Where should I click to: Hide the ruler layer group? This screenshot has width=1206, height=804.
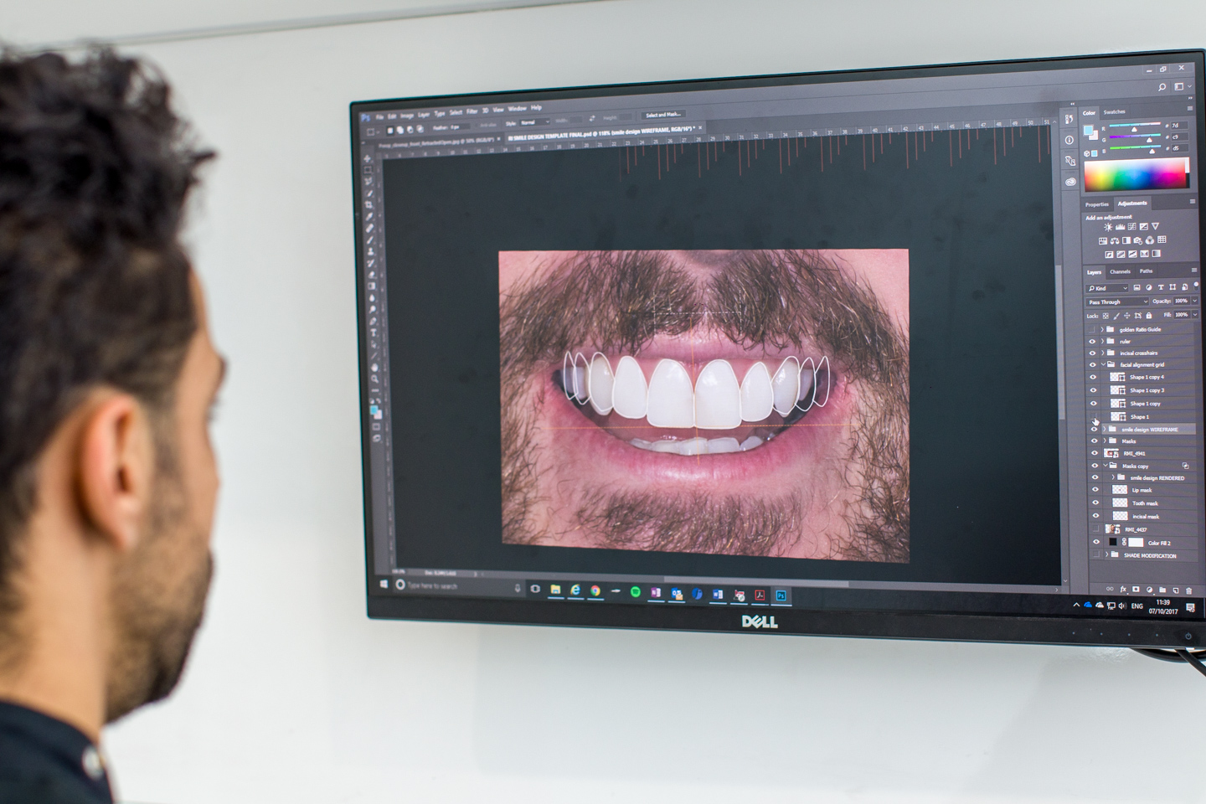point(1092,341)
